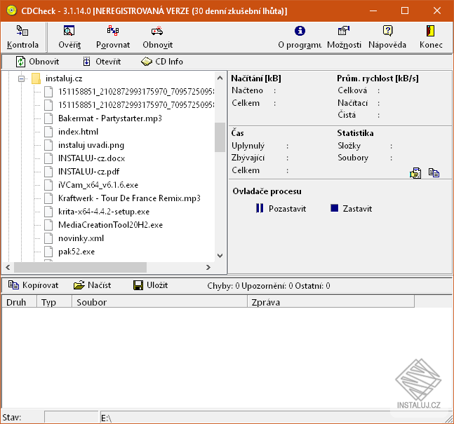Click the Otevřít open button
454x424 pixels.
click(102, 62)
